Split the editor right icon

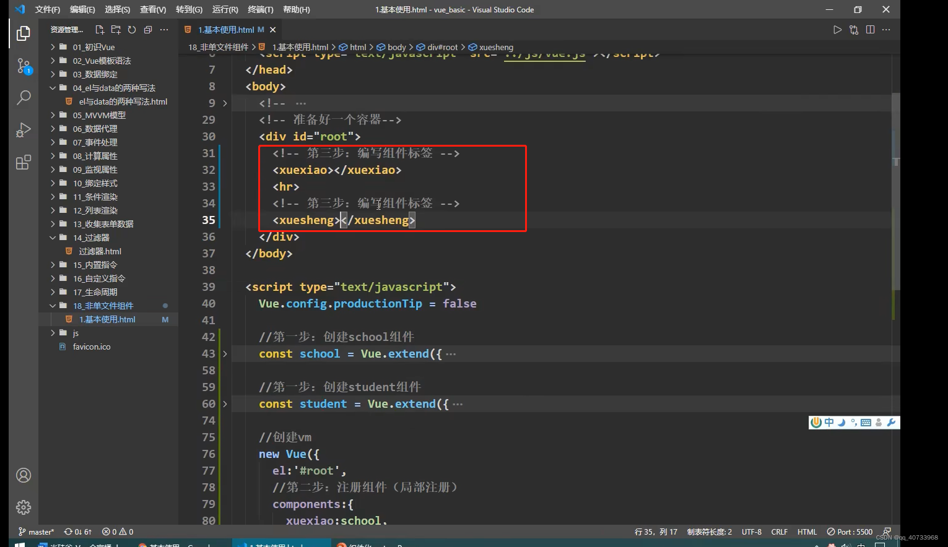coord(870,30)
